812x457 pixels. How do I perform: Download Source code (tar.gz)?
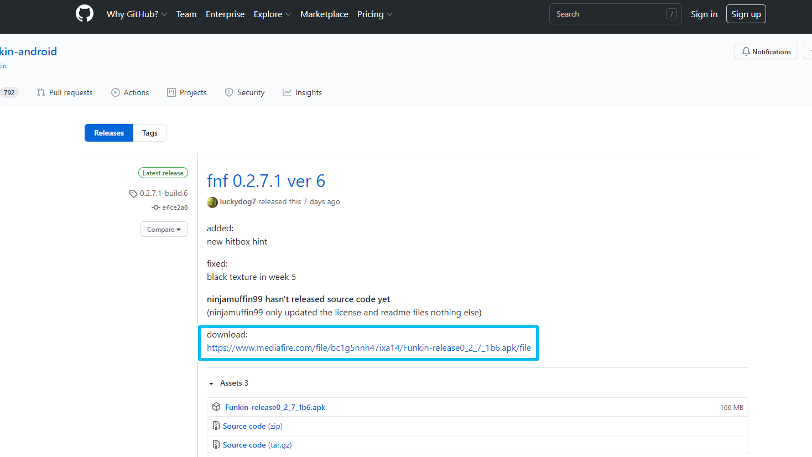[257, 445]
